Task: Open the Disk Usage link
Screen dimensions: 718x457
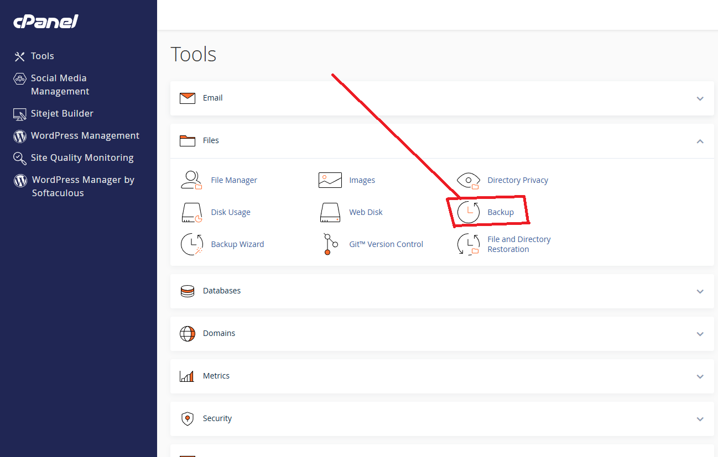Action: coord(231,212)
